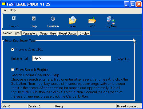The image size is (143, 109).
Task: Open the Help menu
Action: point(13,10)
